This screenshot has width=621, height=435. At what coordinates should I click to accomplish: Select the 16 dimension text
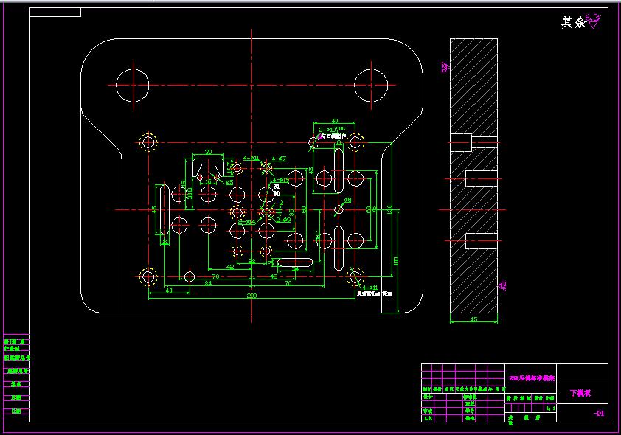pyautogui.click(x=208, y=181)
